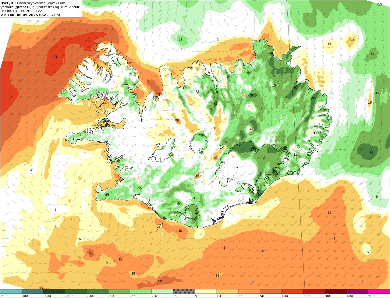Select the dark teal -400 to -300 legend swatch
The image size is (390, 298).
[33, 291]
